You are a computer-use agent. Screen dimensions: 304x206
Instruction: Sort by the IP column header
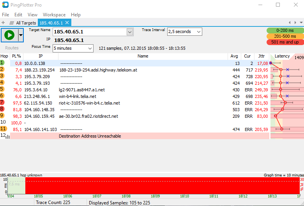[x=41, y=56]
